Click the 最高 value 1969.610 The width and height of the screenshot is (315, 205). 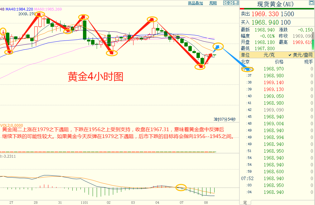[303, 42]
